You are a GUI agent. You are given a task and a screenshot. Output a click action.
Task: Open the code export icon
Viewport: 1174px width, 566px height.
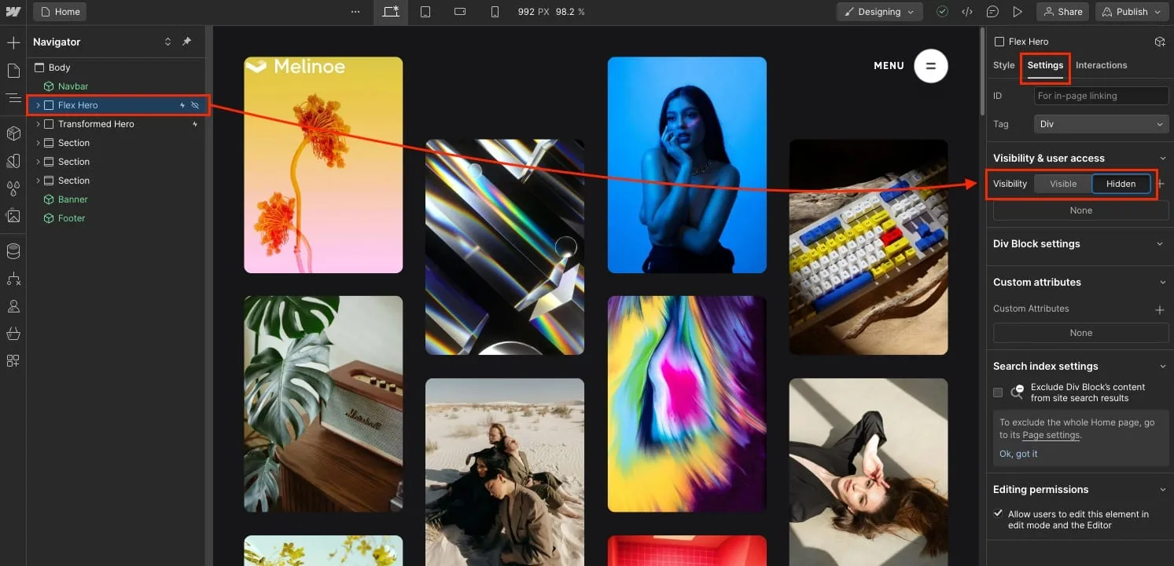tap(967, 12)
